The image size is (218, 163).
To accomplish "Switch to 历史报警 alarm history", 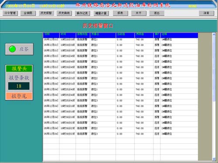I will pos(46,13).
